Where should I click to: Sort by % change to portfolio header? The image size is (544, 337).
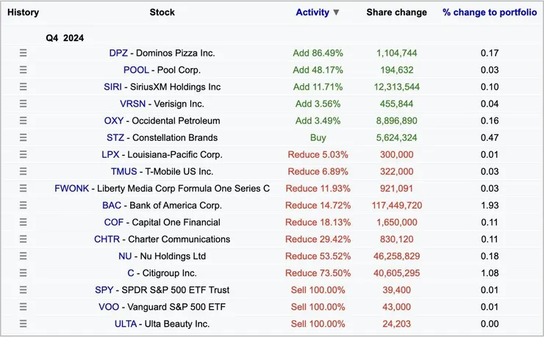488,12
